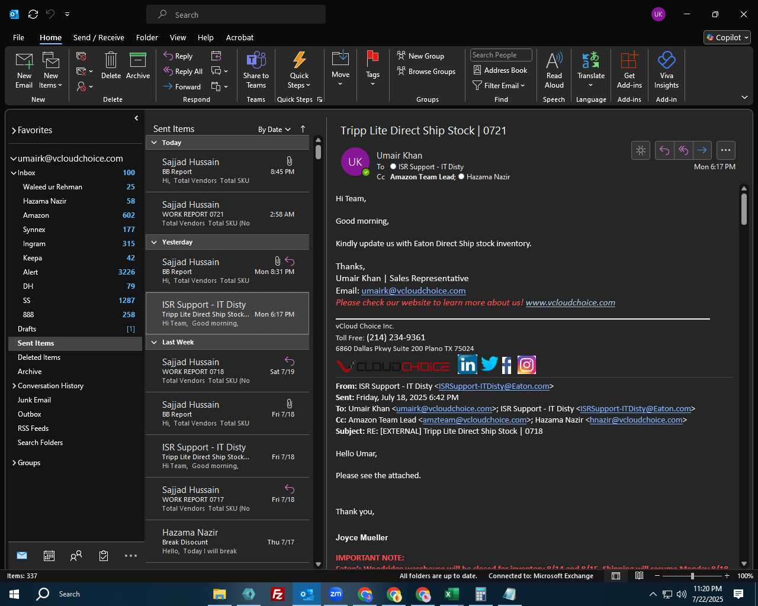Click Browse Groups in ribbon
758x606 pixels.
coord(426,71)
